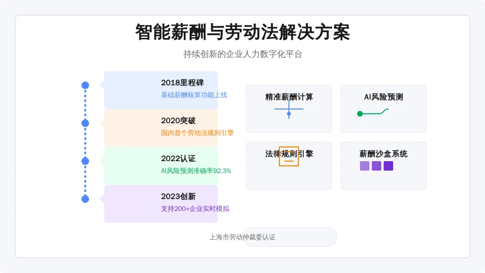Viewport: 485px width, 273px height.
Task: Click the 智能薪酬与劳动法解决方案 title
Action: click(x=242, y=32)
